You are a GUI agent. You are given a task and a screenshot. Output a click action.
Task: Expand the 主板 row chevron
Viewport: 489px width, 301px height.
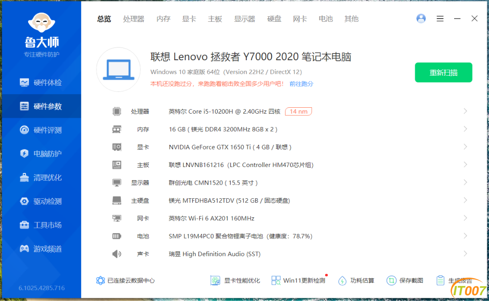tap(465, 164)
